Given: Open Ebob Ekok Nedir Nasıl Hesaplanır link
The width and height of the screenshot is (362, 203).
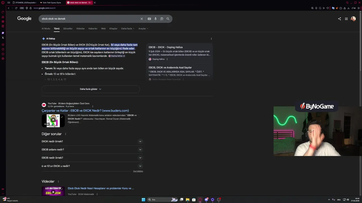Looking at the screenshot, I should pos(101,188).
